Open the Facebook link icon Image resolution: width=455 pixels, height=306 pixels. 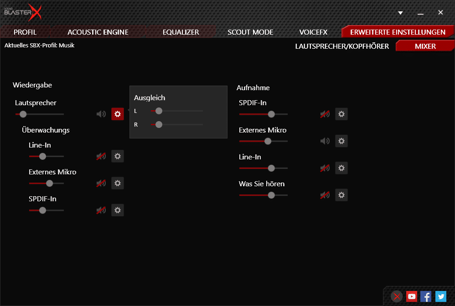[426, 296]
